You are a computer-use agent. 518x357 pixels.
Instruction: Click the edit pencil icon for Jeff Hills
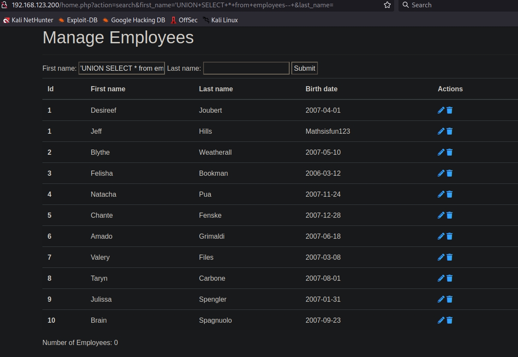point(441,131)
